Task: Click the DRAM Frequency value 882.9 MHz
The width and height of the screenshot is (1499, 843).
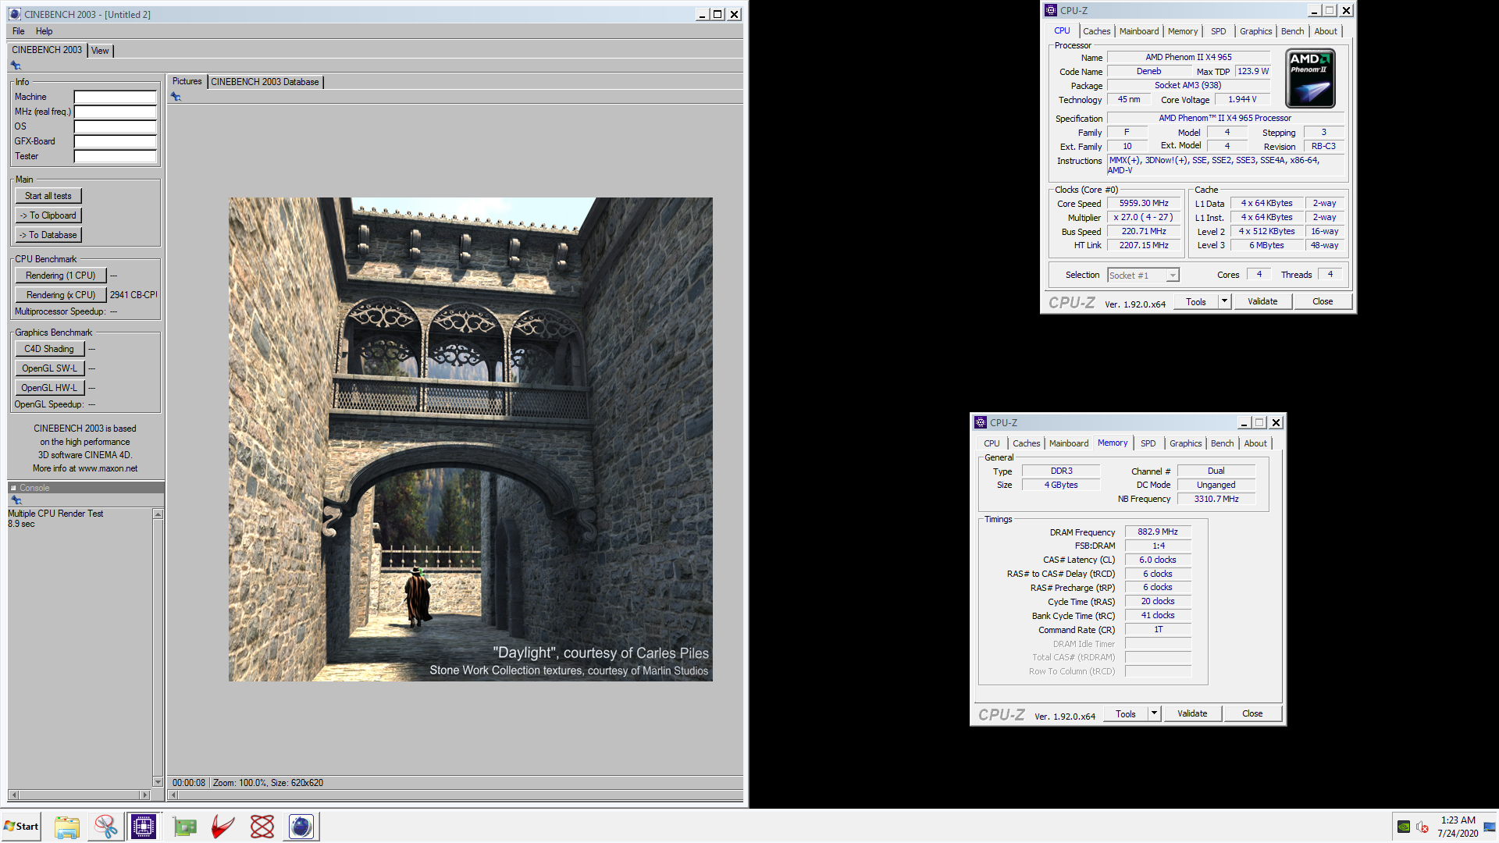Action: pos(1158,532)
